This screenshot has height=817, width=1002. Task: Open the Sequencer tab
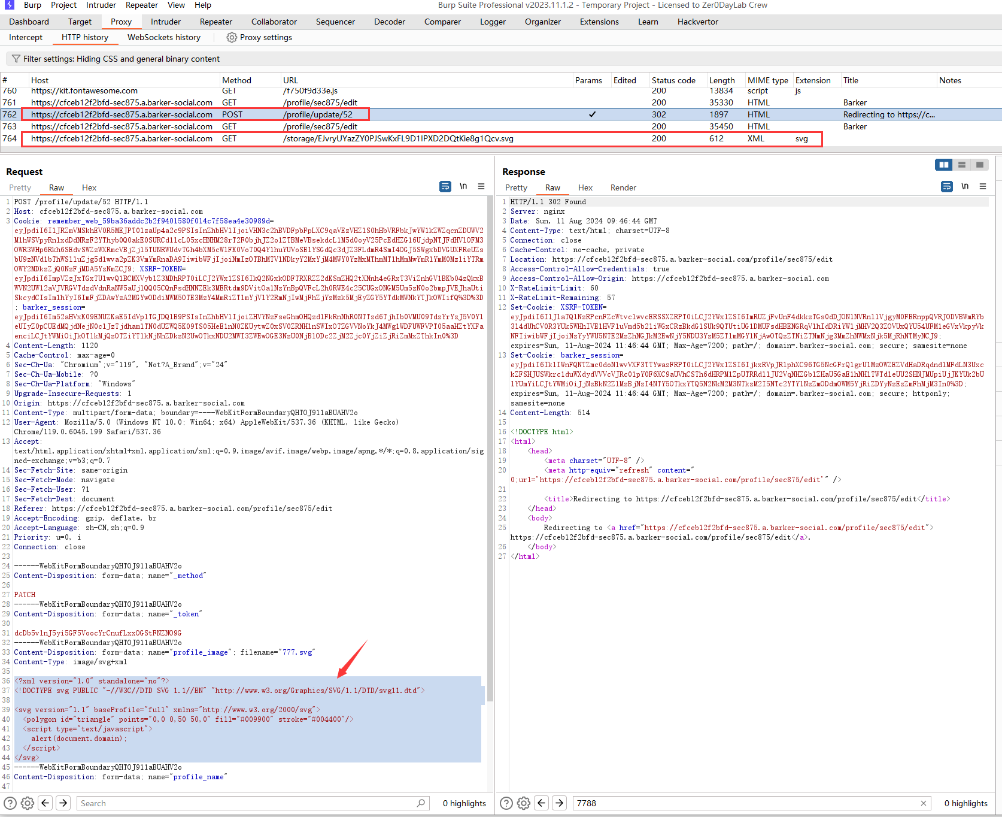point(335,22)
